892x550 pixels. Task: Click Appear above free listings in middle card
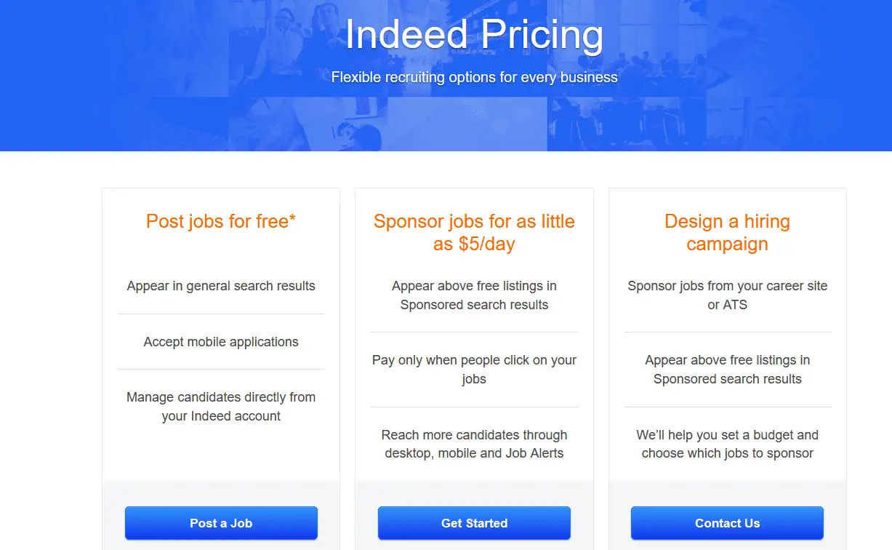tap(474, 295)
